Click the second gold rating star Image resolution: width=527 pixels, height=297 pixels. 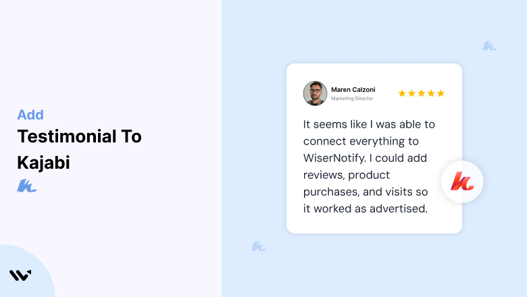(411, 93)
